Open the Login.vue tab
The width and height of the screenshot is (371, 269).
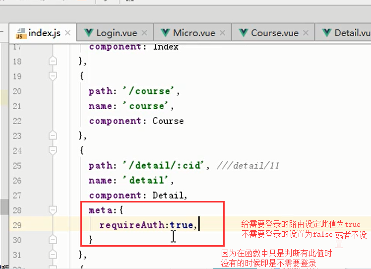click(115, 33)
